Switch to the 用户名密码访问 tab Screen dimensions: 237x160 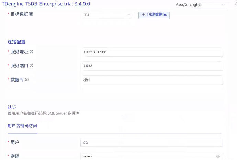point(22,126)
